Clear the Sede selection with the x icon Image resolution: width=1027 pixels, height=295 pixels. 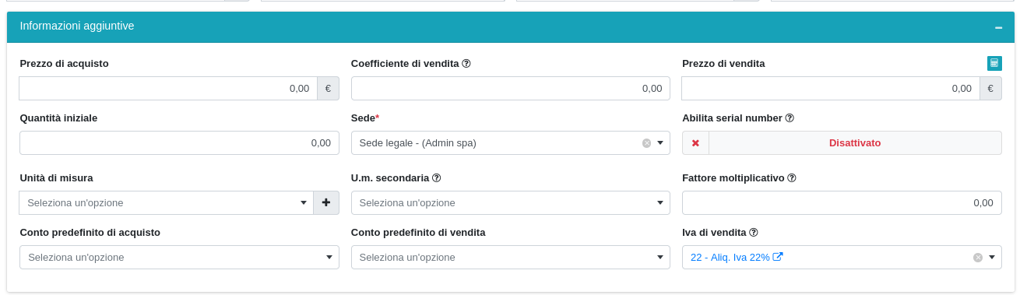(646, 143)
